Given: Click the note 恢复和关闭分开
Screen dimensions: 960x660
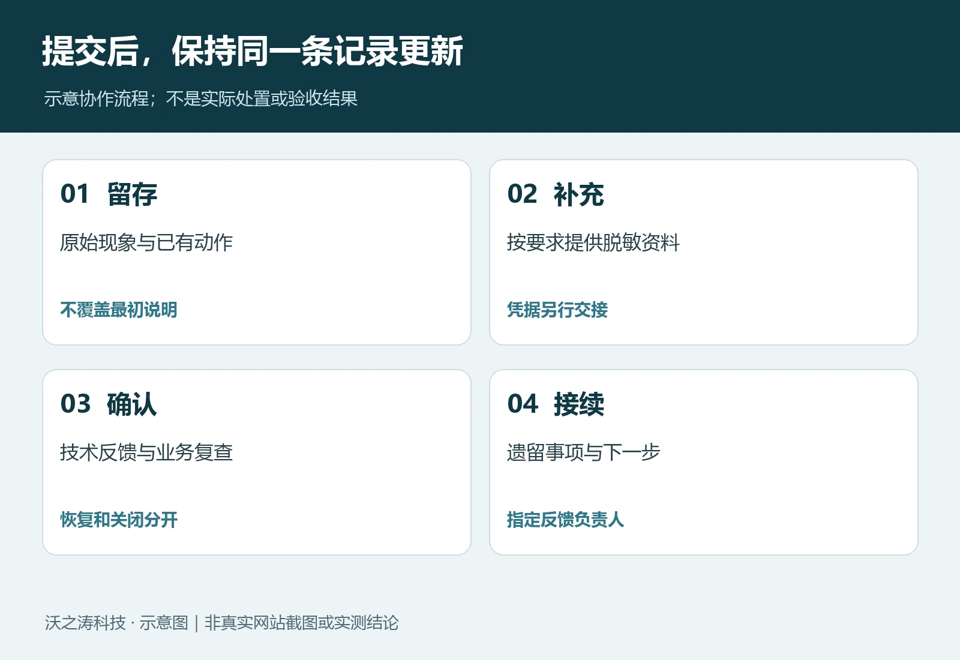Looking at the screenshot, I should point(119,520).
